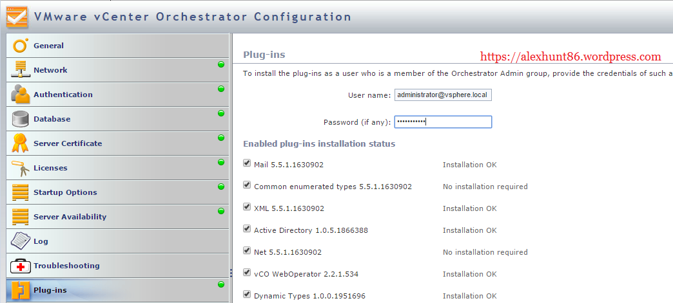Click the Troubleshooting first-aid icon
The image size is (673, 303).
(20, 266)
